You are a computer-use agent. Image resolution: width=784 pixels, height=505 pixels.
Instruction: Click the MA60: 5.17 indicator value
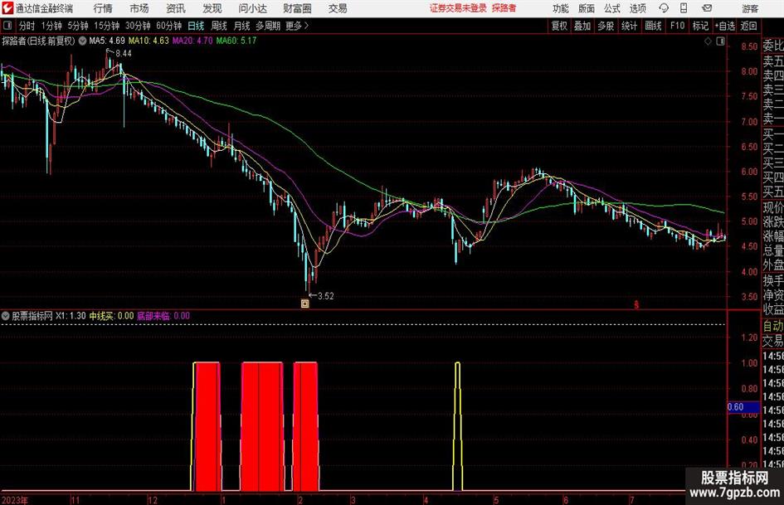pos(236,41)
